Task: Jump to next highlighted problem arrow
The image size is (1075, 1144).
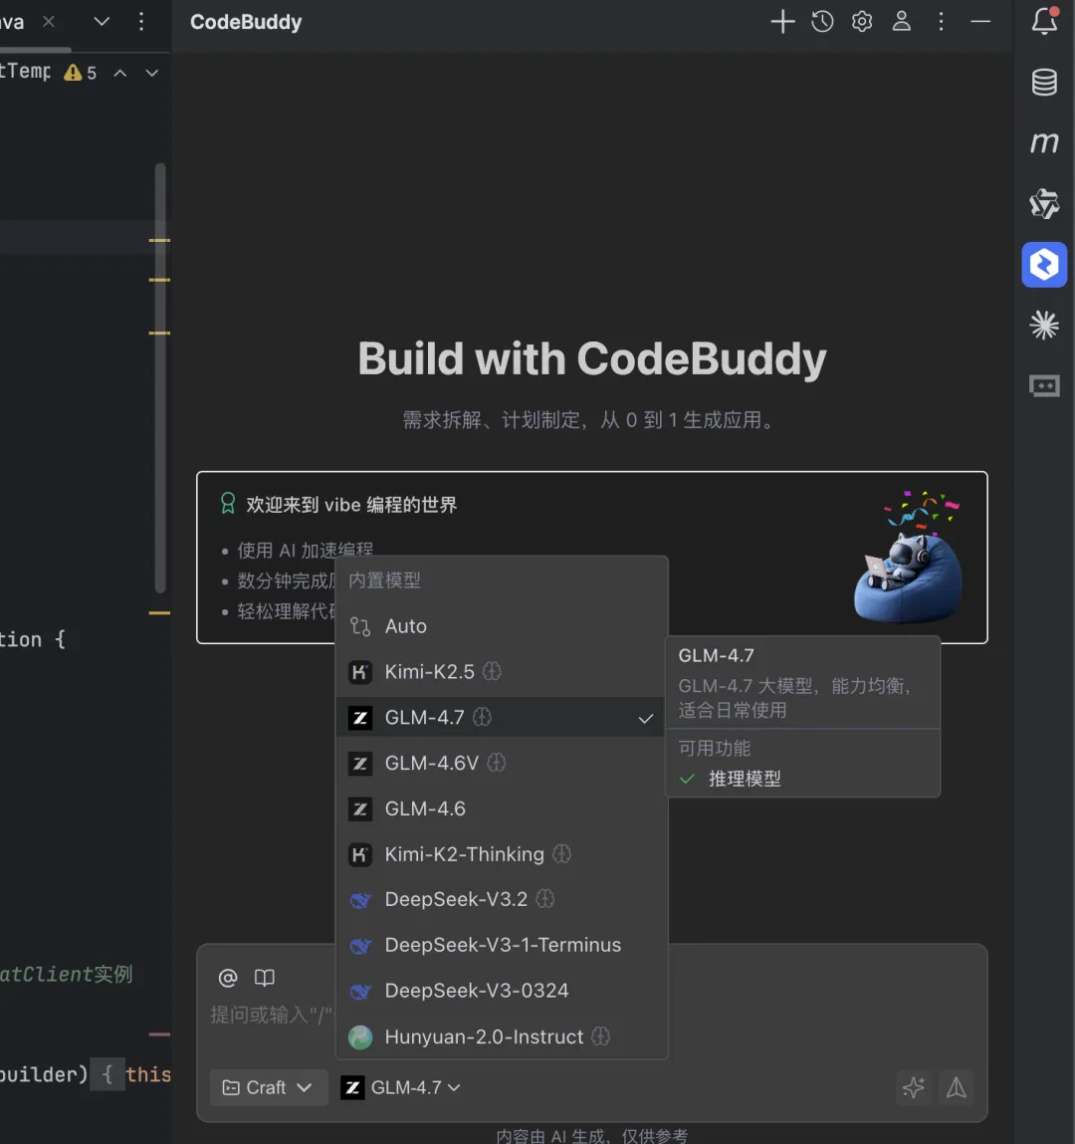Action: (151, 73)
